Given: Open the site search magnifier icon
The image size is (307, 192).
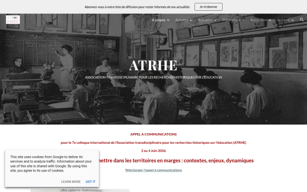Looking at the screenshot, I should 301,19.
